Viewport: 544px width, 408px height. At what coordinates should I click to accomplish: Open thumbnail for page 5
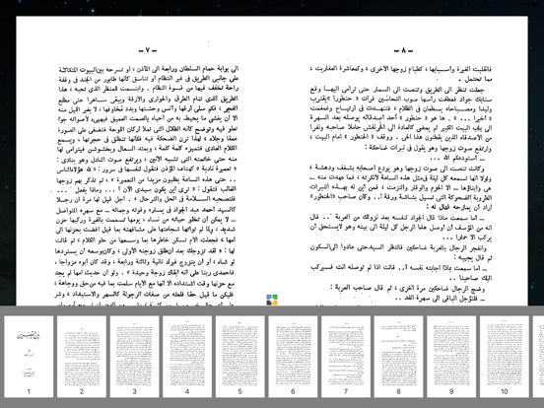240,357
